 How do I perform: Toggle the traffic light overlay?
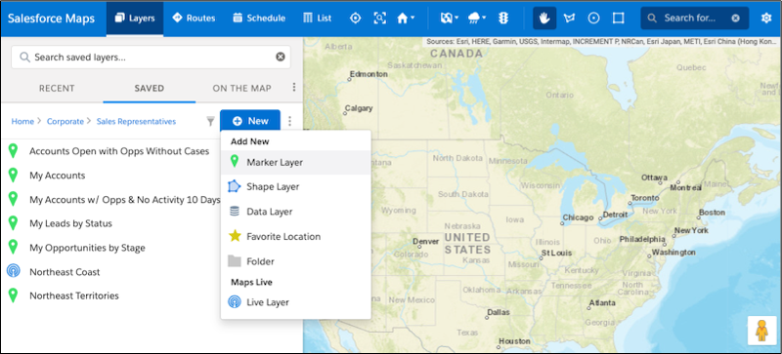point(503,19)
